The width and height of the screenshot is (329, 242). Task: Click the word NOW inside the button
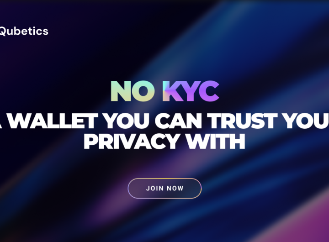175,188
